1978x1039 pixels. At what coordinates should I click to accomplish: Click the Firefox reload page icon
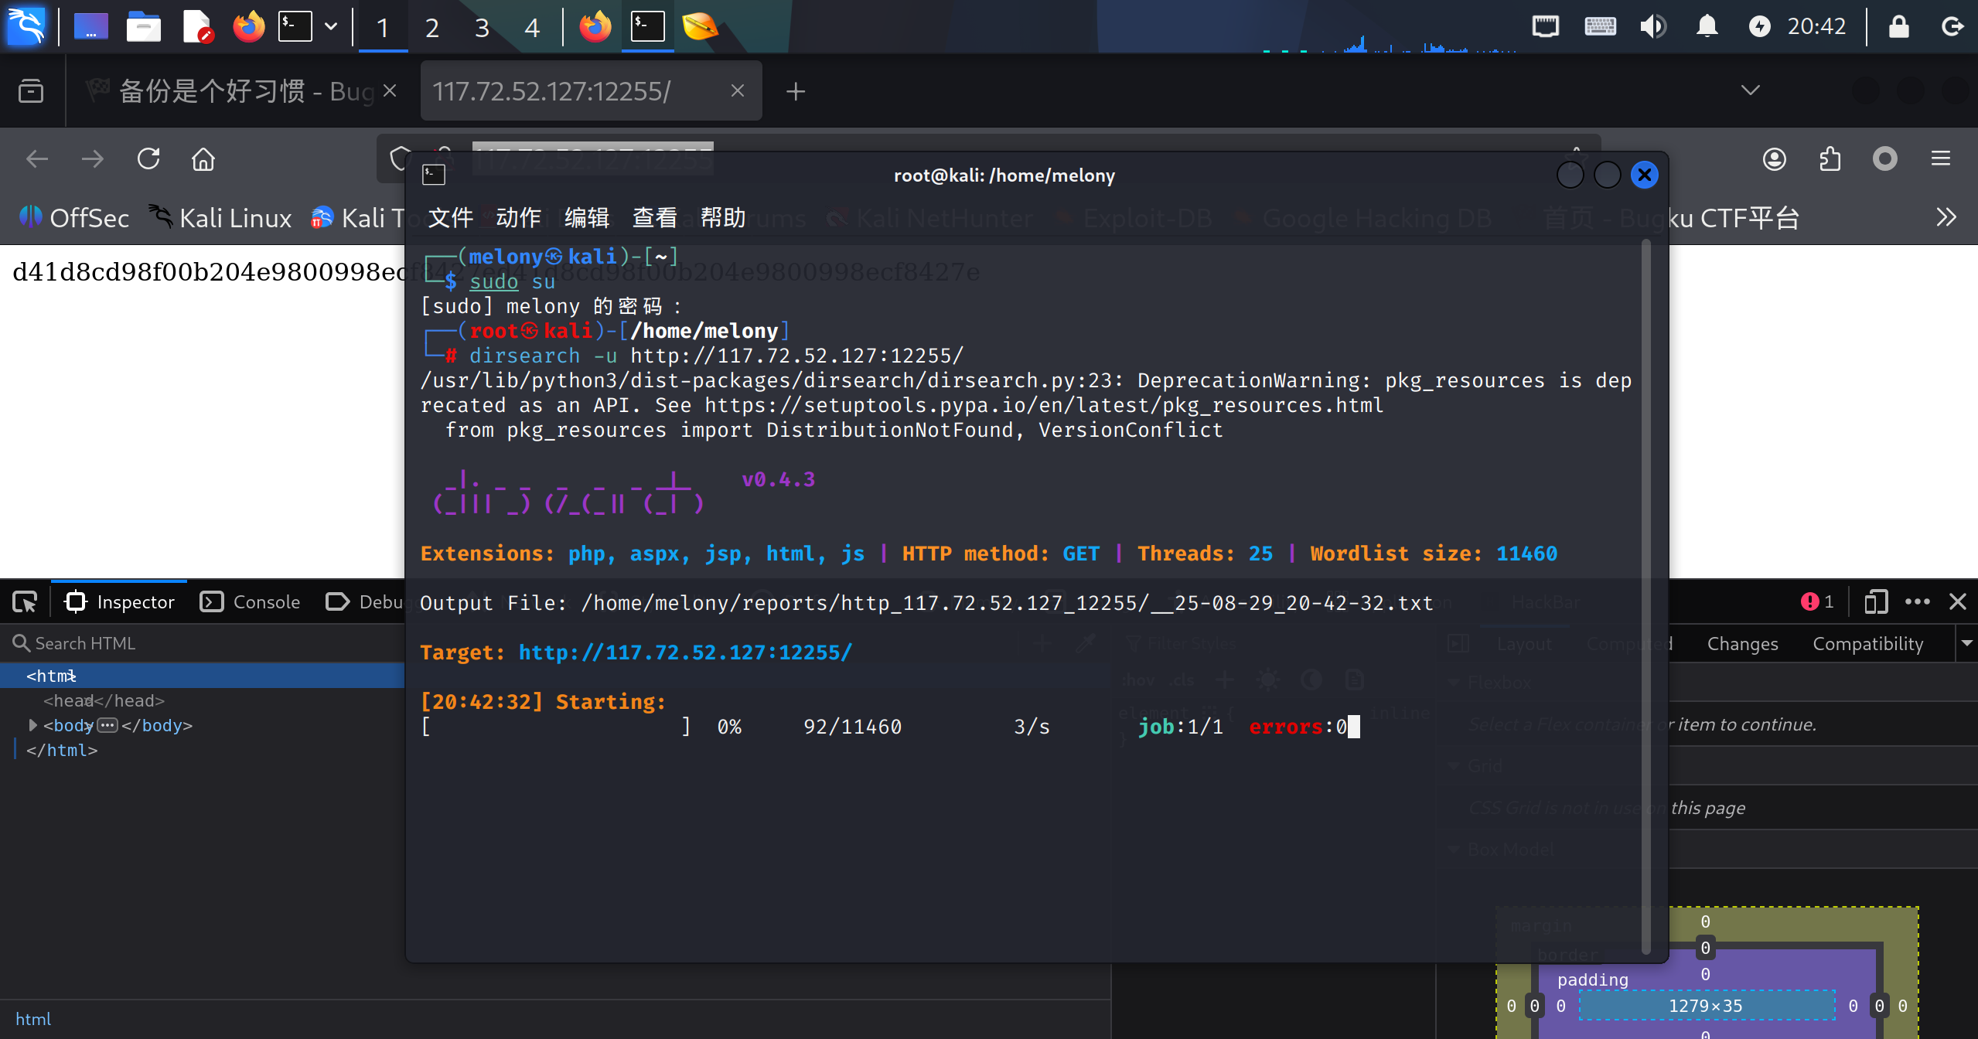coord(148,159)
